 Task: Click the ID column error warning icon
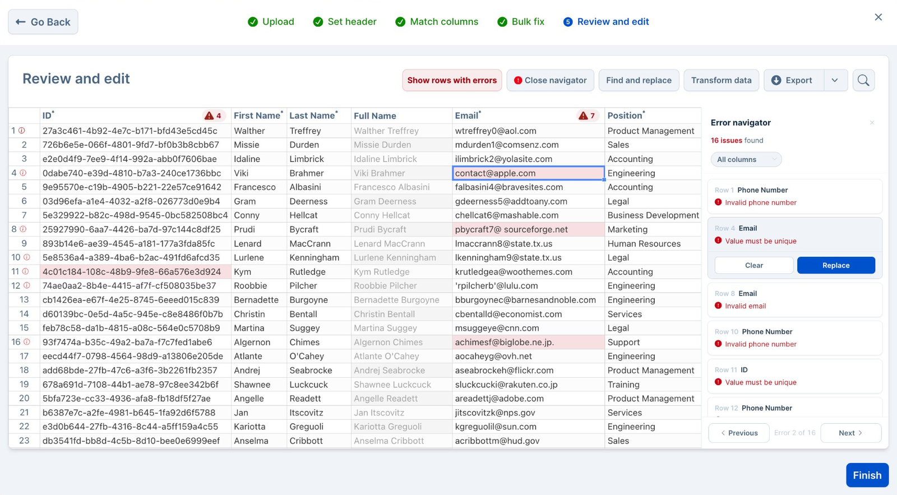pos(209,116)
